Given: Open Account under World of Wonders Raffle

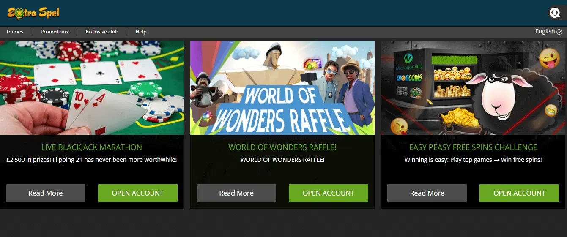Looking at the screenshot, I should tap(329, 193).
